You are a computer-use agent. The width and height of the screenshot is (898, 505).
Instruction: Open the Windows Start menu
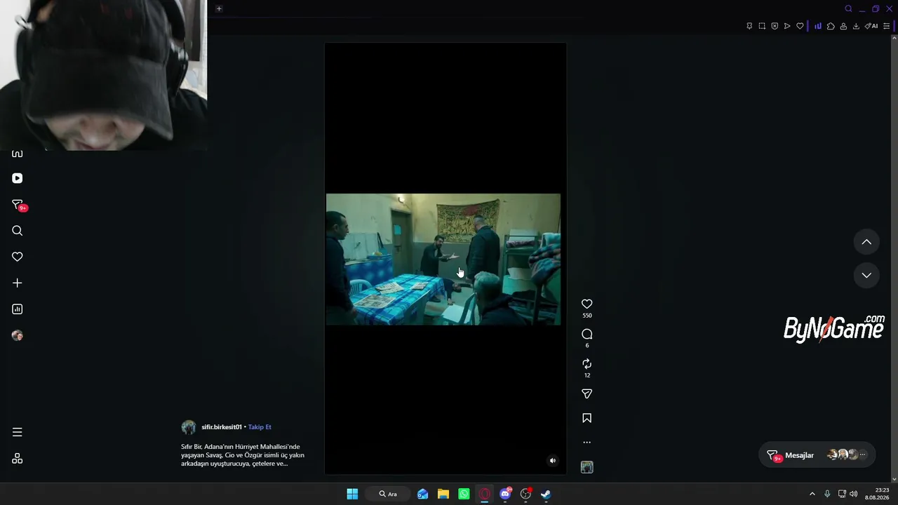pos(352,494)
